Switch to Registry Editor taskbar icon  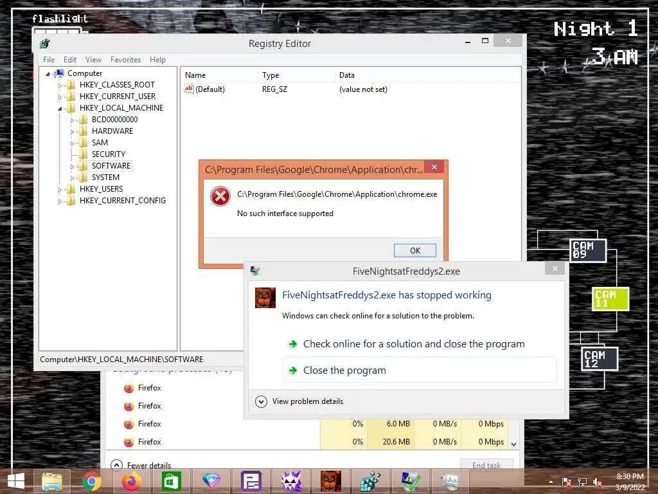coord(371,481)
